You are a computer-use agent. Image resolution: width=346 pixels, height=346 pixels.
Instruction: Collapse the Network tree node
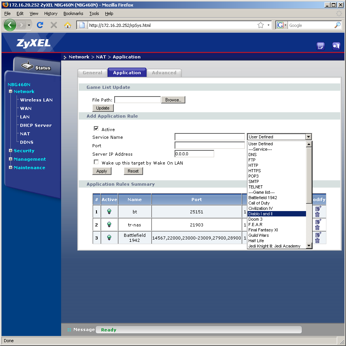point(10,91)
